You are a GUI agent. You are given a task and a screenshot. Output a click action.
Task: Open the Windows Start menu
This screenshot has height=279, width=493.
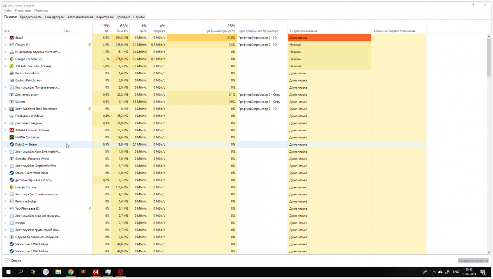[x=8, y=272]
